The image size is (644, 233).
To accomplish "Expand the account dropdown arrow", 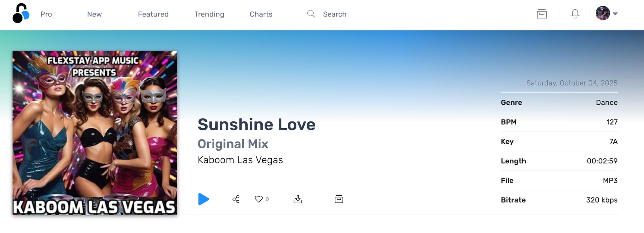I will tap(615, 14).
